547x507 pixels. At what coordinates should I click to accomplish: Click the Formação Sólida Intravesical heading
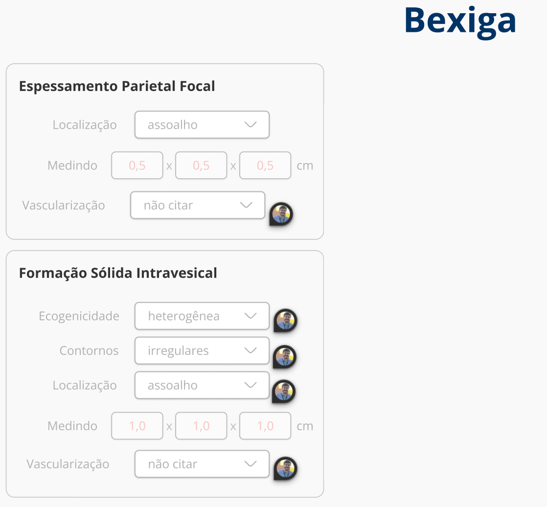point(118,273)
